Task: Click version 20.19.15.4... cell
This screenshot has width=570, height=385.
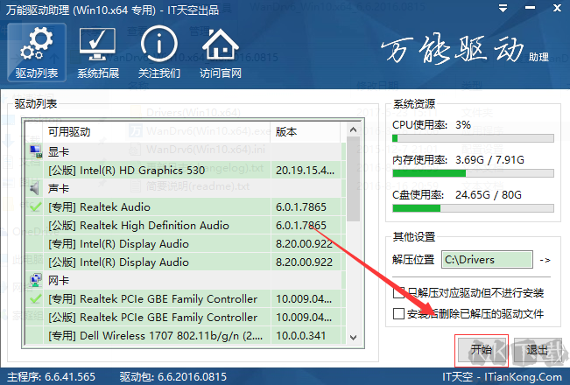Action: [x=305, y=170]
